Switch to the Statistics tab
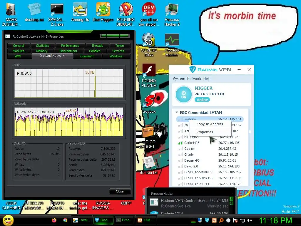This screenshot has height=226, width=301. click(42, 46)
